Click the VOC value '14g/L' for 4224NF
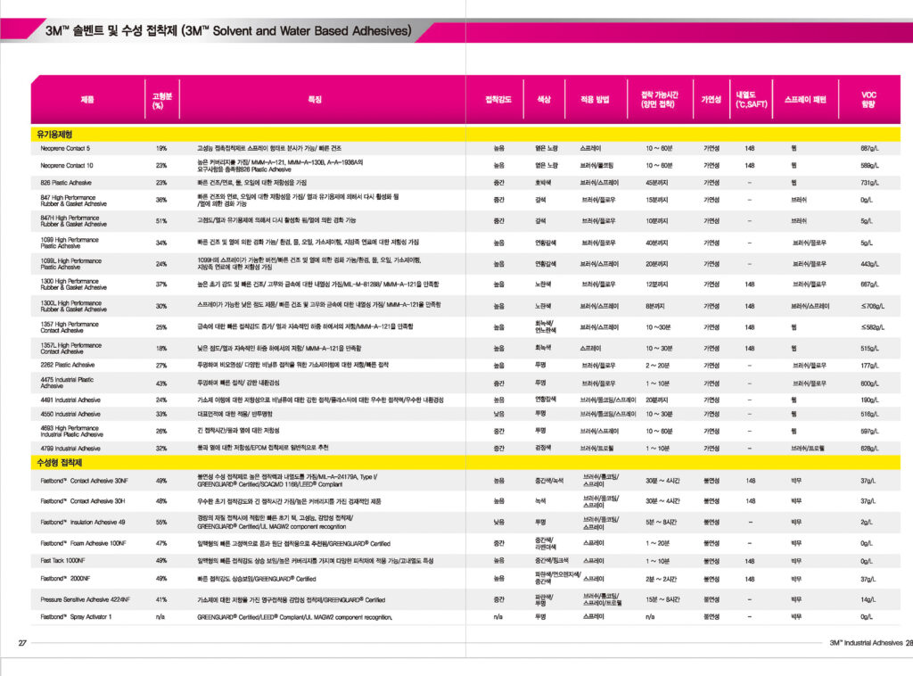 click(868, 599)
